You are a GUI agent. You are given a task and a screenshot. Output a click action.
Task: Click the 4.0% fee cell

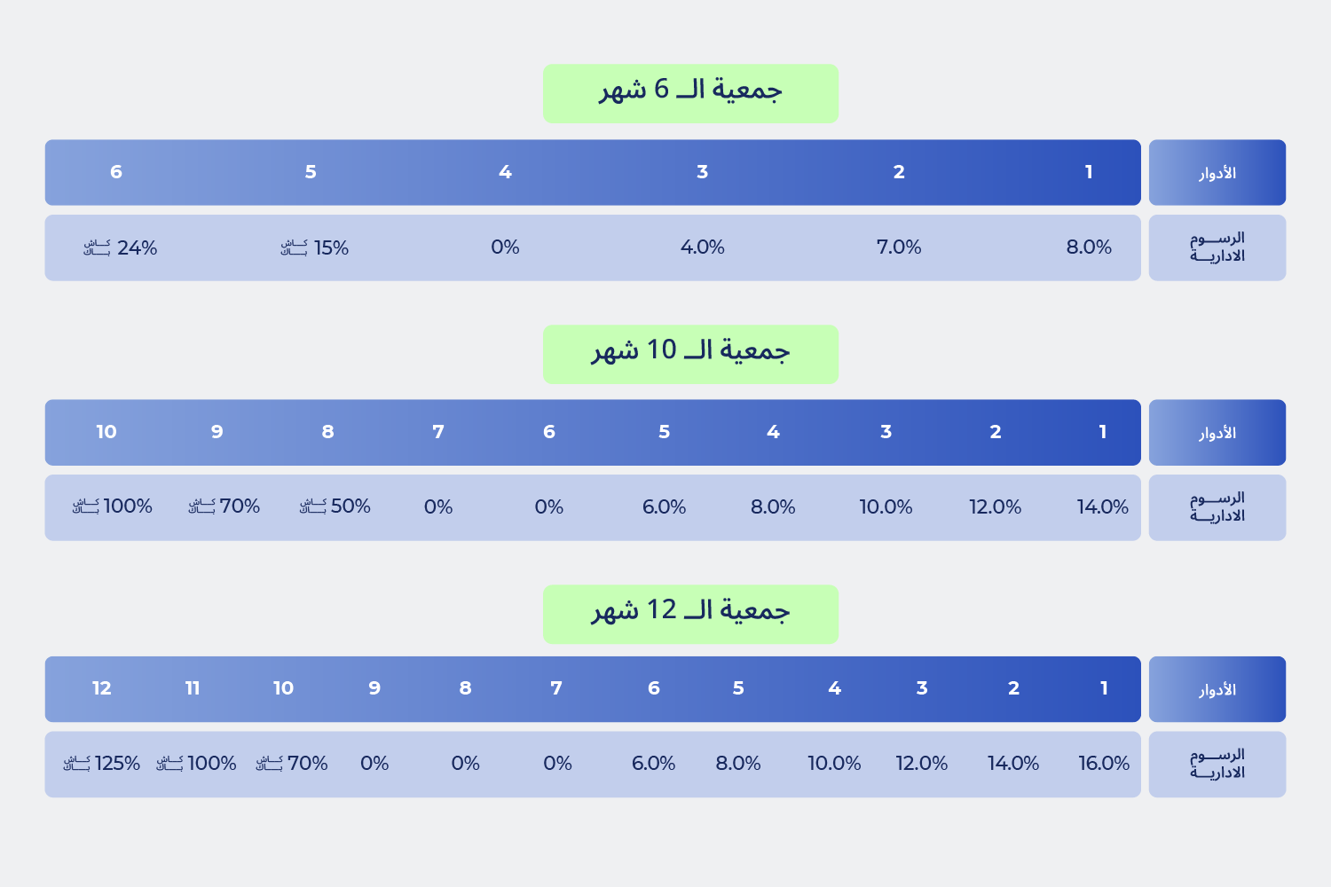pyautogui.click(x=703, y=247)
